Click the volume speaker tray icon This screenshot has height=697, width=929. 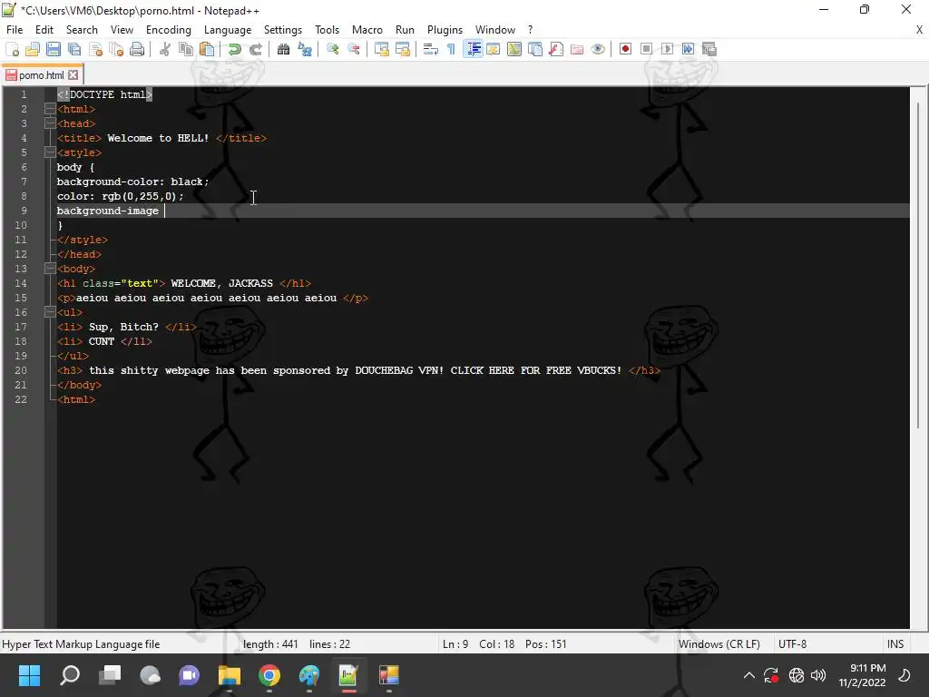tap(818, 675)
